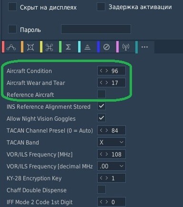Viewport: 183px width, 207px height.
Task: Toggle the Скрыт на дисплеях checkbox
Action: pos(12,7)
